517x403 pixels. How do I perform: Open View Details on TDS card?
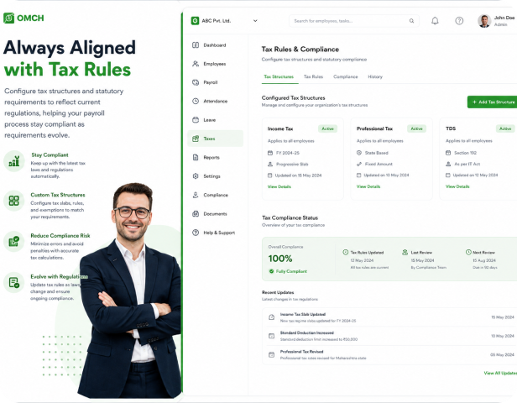(457, 186)
